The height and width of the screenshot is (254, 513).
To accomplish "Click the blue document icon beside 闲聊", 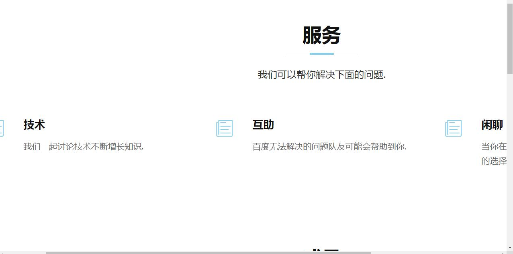I will pyautogui.click(x=453, y=128).
